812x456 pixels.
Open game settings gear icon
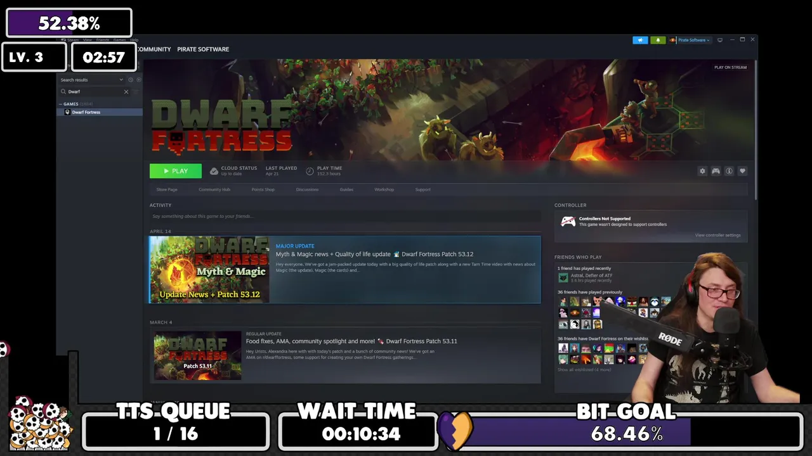point(702,171)
